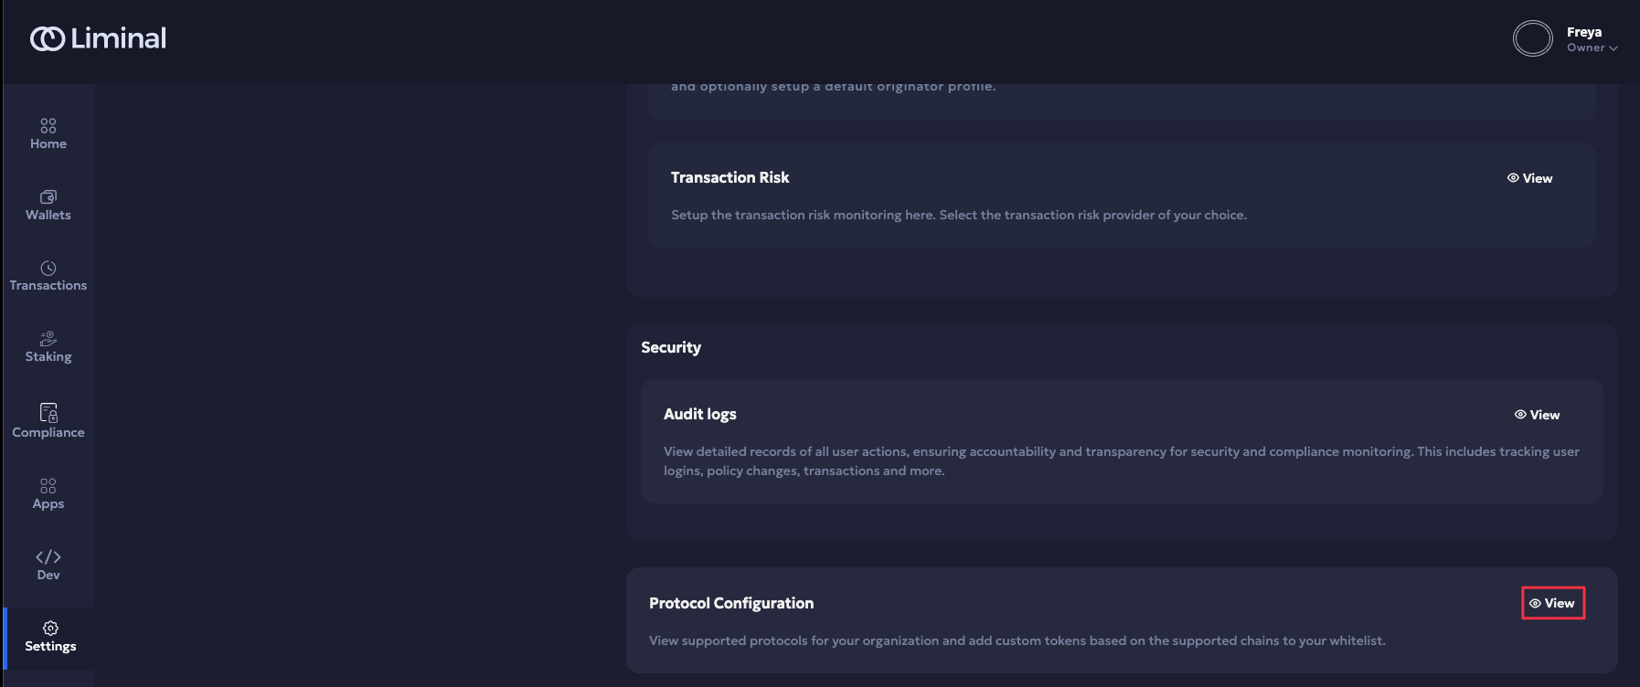The image size is (1640, 687).
Task: Go to Transactions clock icon
Action: (x=48, y=268)
